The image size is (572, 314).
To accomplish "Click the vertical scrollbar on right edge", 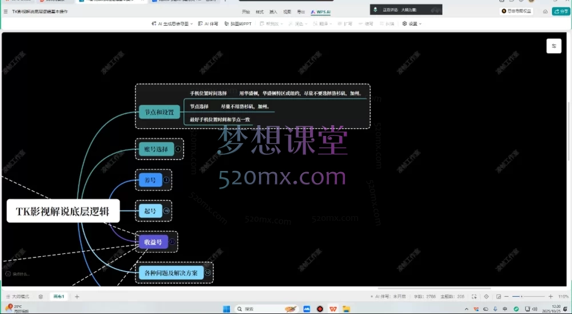I will pos(569,132).
